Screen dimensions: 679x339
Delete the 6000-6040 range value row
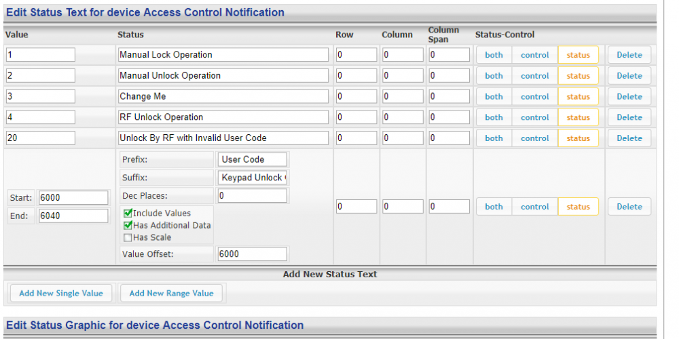pos(629,207)
